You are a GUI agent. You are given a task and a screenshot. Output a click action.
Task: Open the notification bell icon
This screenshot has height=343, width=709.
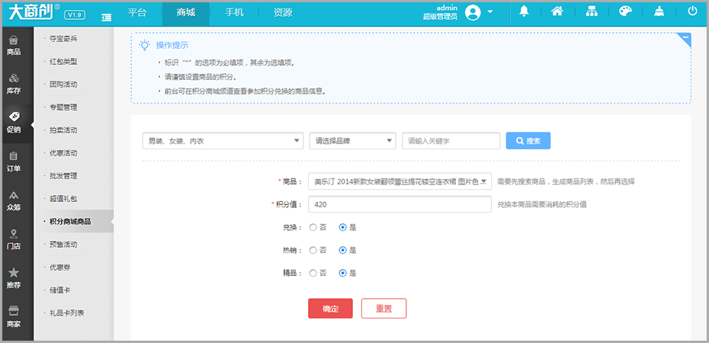click(x=524, y=11)
